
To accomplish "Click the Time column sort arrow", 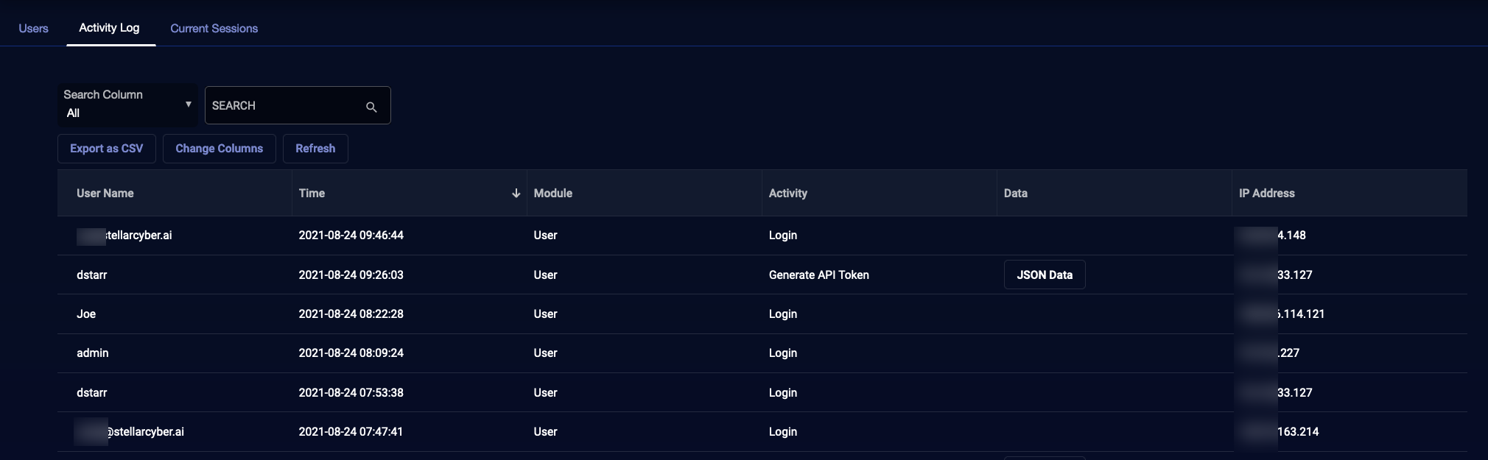I will coord(516,193).
